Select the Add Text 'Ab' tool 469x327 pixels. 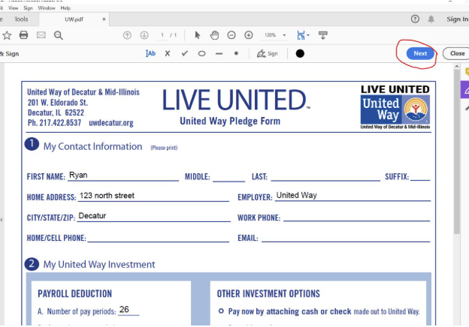151,53
